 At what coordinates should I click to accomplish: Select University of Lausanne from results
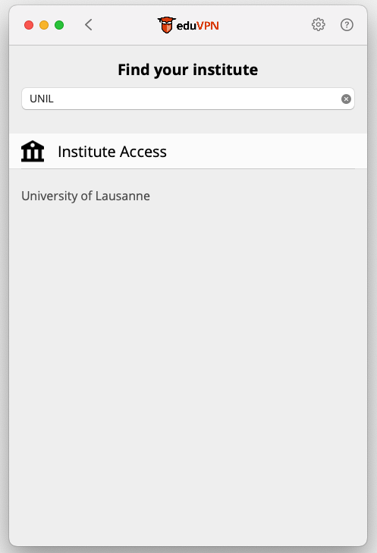tap(86, 196)
